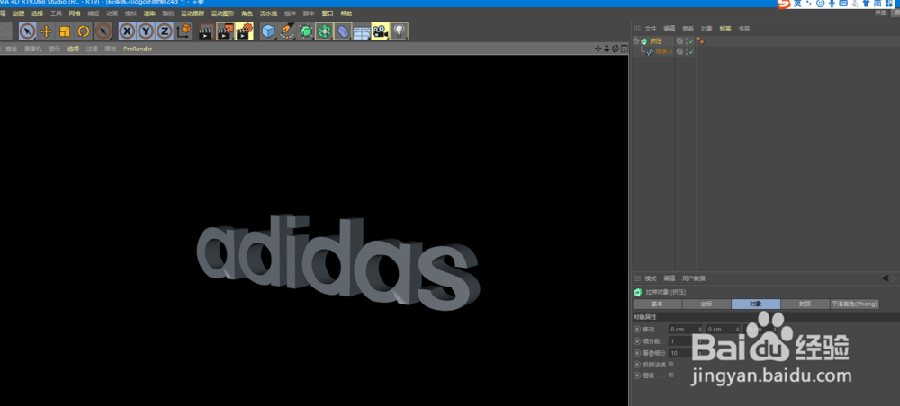Tick the 反转法线 checkbox
This screenshot has width=900, height=406.
[671, 364]
